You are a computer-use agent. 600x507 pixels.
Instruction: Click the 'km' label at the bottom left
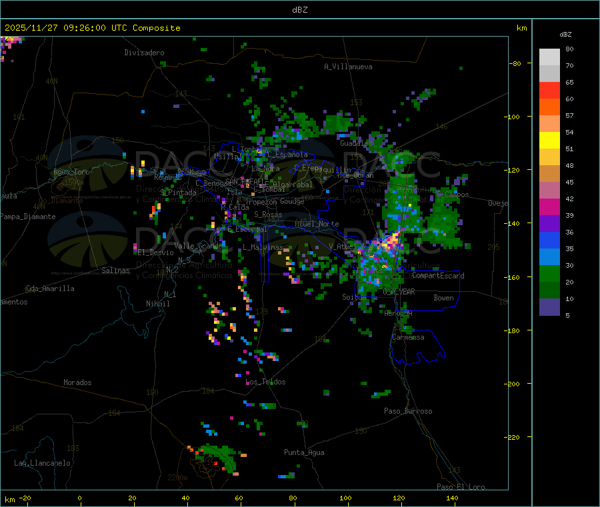click(x=9, y=500)
